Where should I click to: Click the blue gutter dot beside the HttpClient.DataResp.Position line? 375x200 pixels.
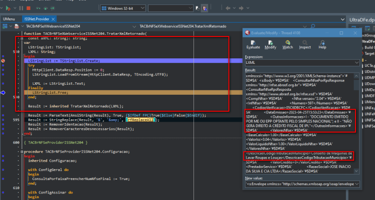point(3,70)
